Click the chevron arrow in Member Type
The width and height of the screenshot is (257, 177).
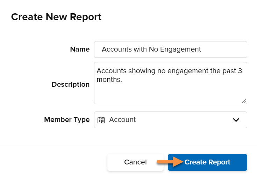236,120
